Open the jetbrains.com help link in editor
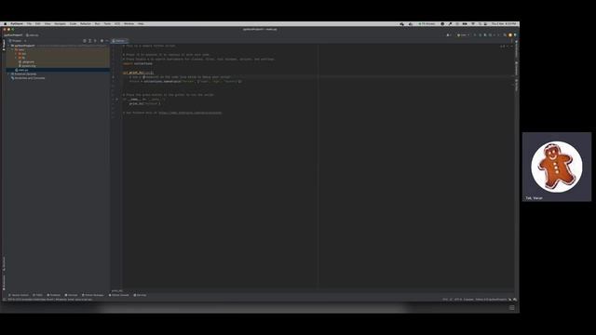The width and height of the screenshot is (596, 335). tap(190, 113)
